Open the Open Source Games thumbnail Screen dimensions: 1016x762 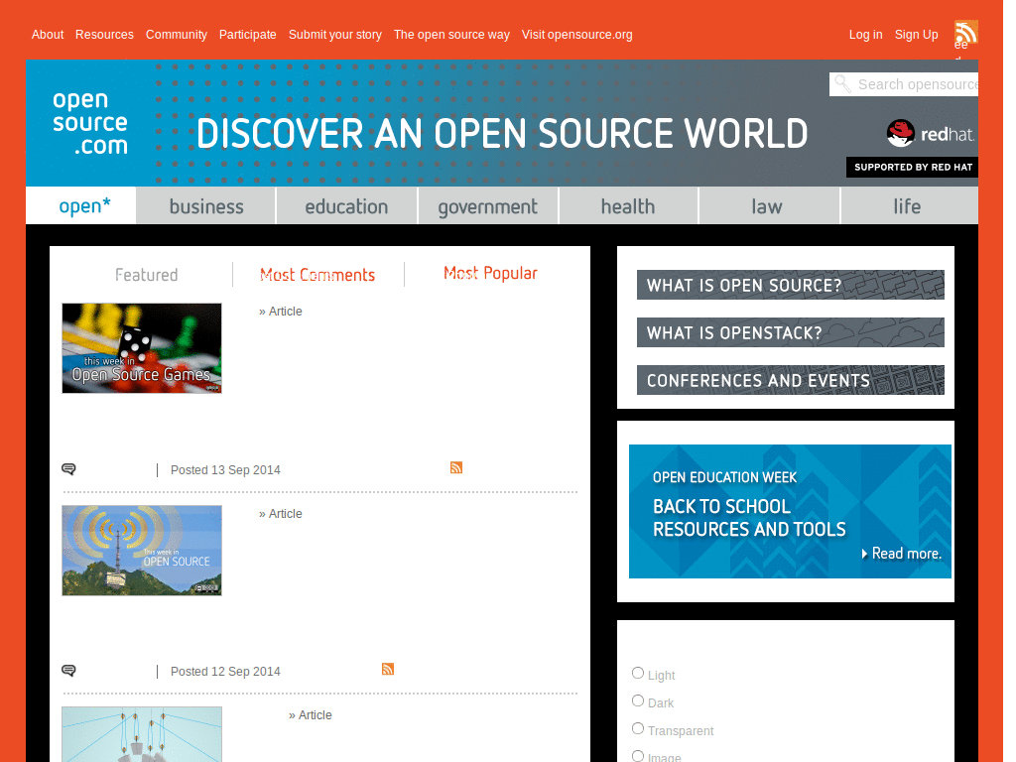pos(142,348)
